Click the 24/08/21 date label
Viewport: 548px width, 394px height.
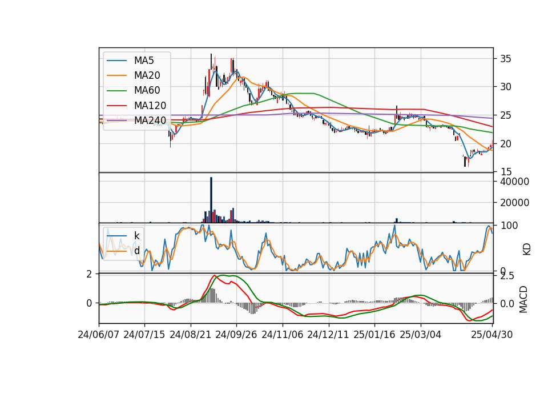pyautogui.click(x=191, y=335)
